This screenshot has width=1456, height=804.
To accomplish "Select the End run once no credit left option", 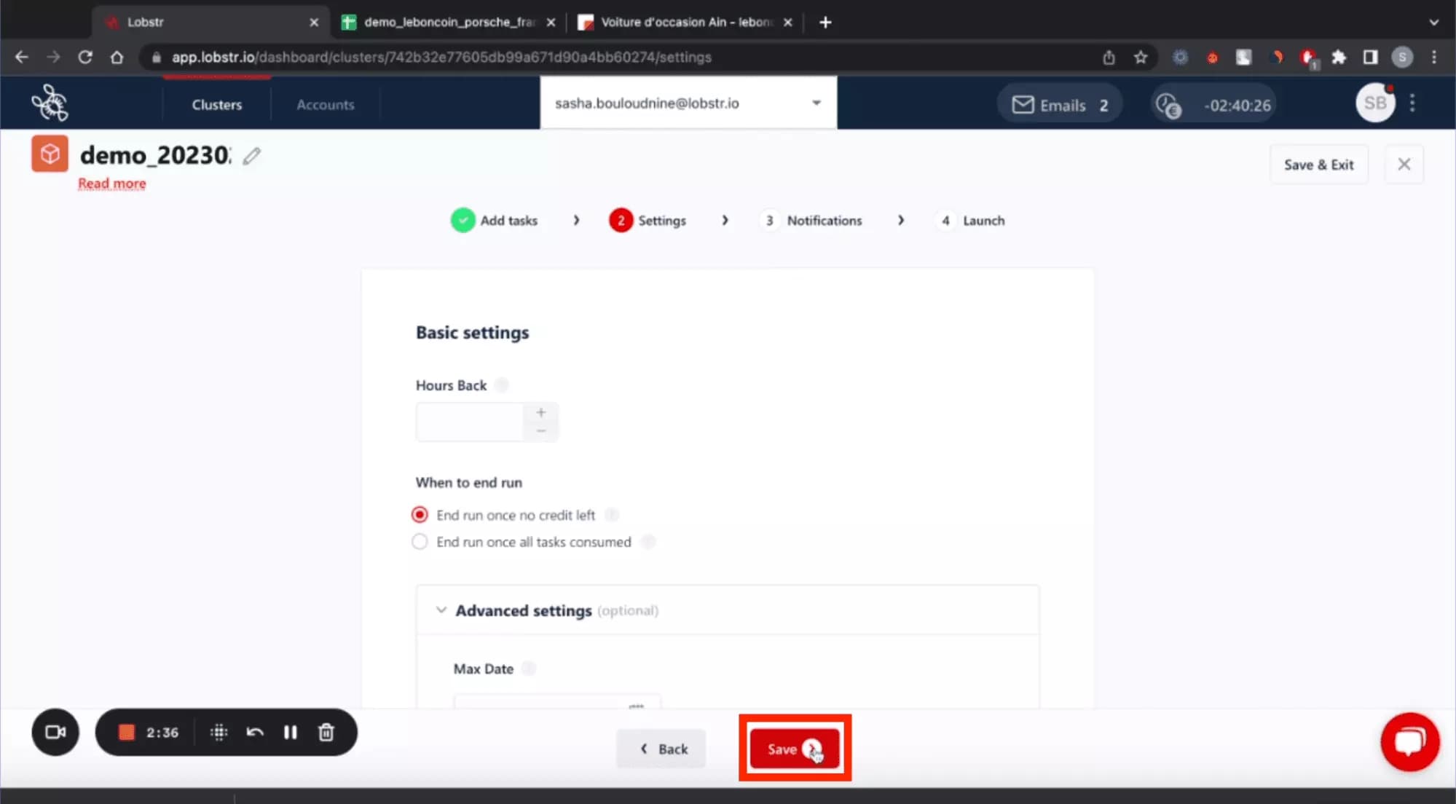I will tap(419, 514).
